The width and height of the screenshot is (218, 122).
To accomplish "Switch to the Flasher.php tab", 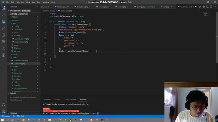I will [62, 7].
